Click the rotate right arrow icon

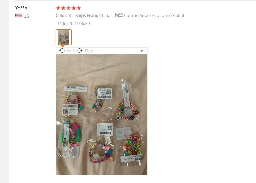click(x=80, y=51)
